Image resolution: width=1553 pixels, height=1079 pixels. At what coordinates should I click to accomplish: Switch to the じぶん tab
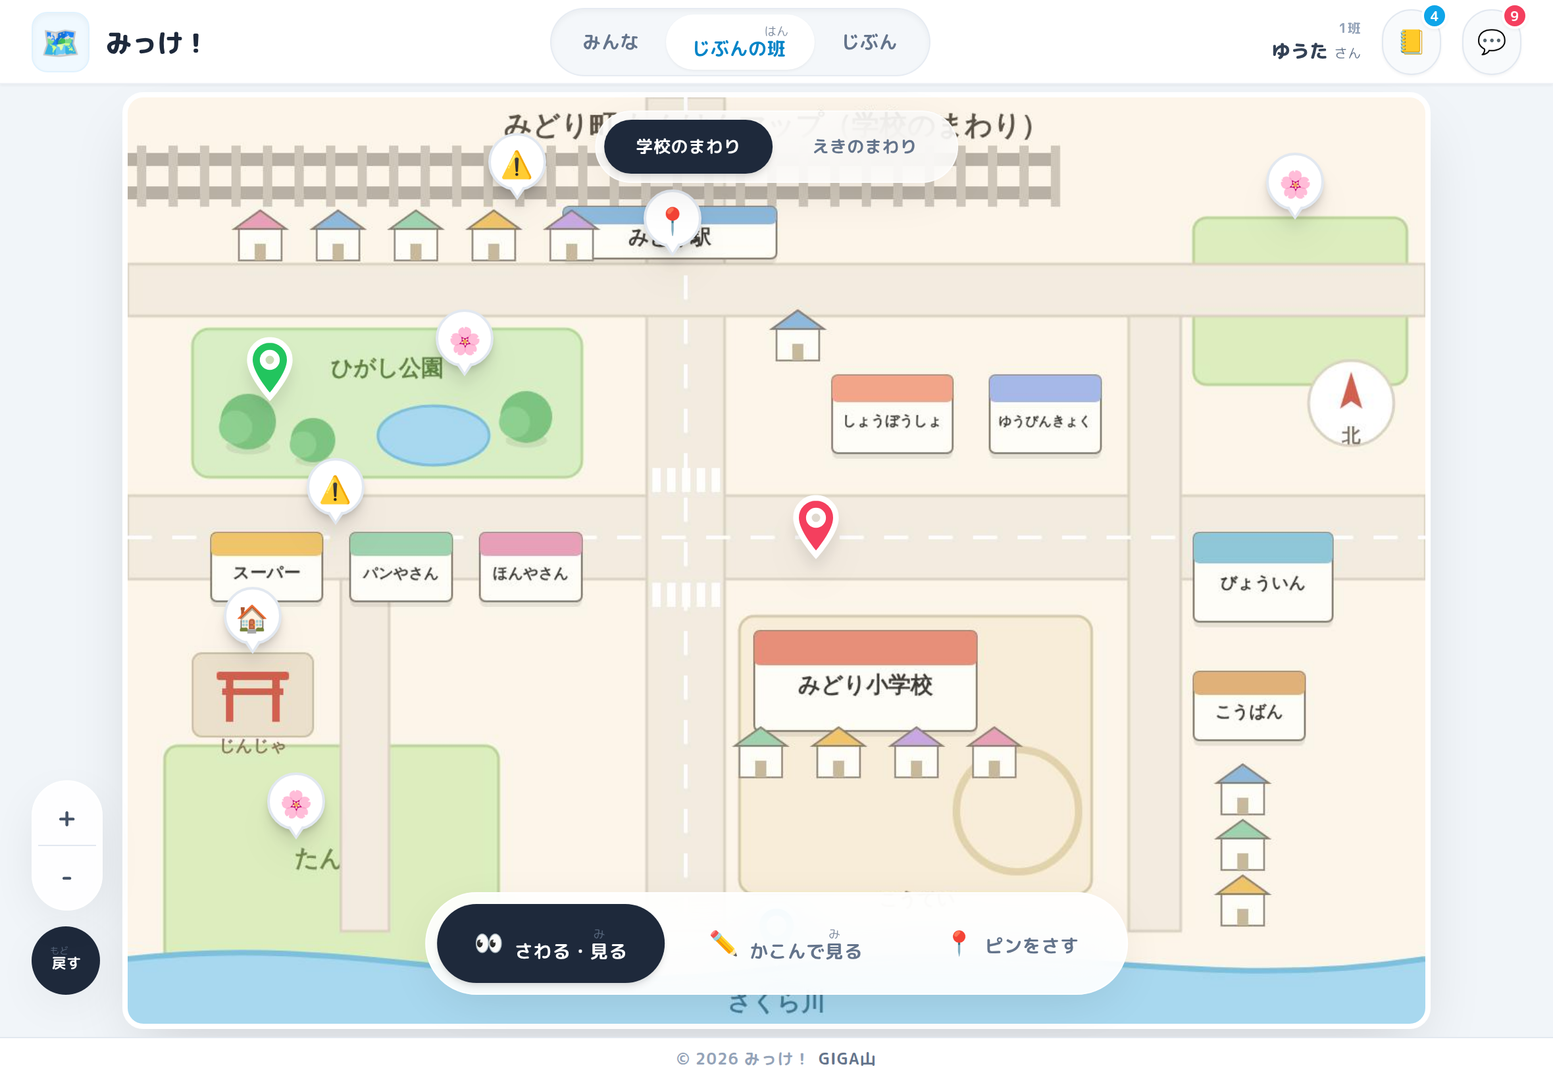point(869,42)
